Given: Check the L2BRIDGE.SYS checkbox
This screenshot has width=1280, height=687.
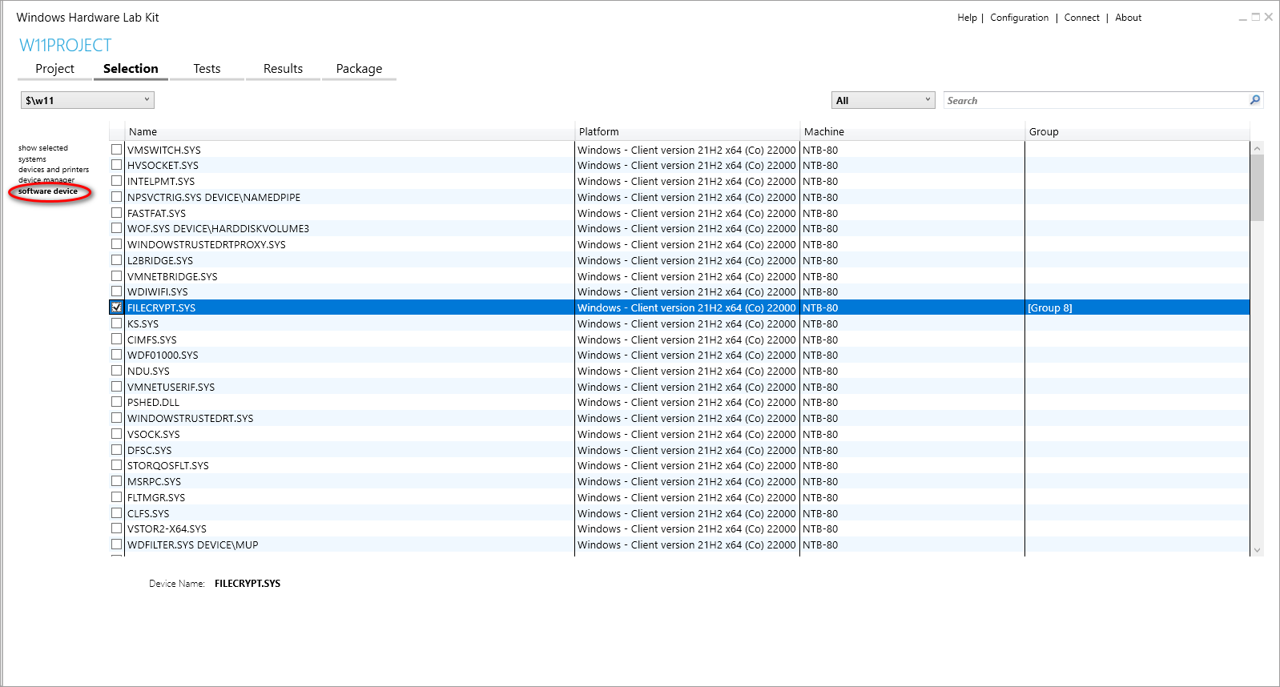Looking at the screenshot, I should pos(117,260).
